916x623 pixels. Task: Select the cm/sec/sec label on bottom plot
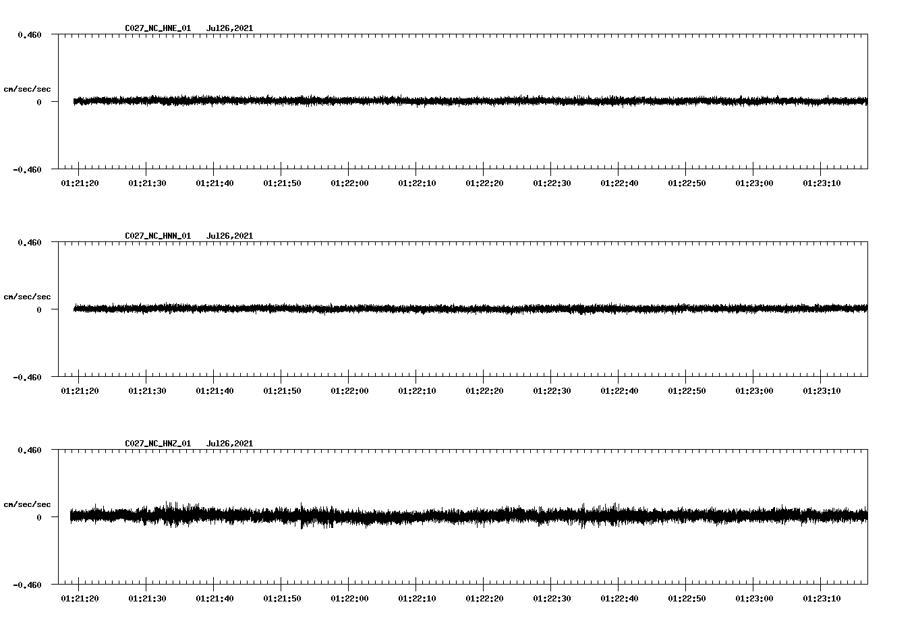point(28,504)
